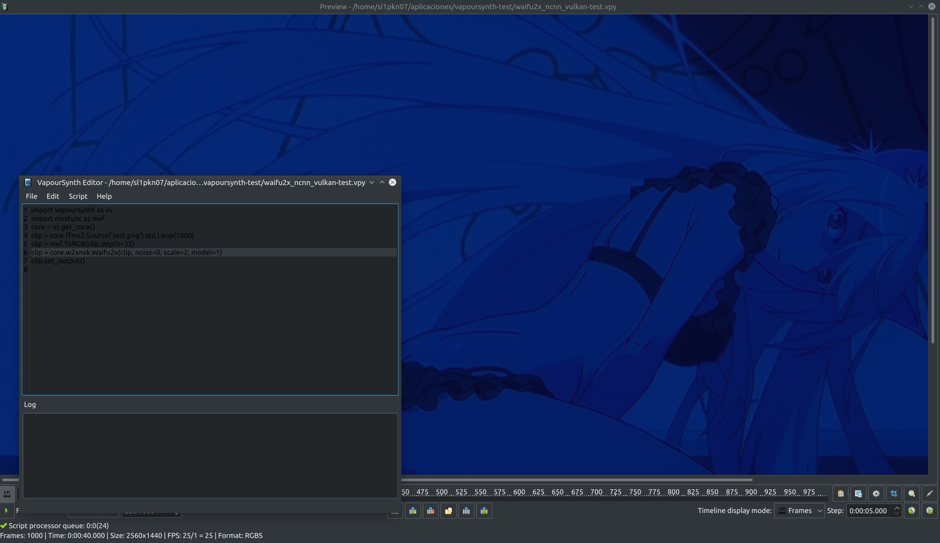This screenshot has width=940, height=543.
Task: Click the 500 mark on the timeline ruler
Action: [x=442, y=492]
